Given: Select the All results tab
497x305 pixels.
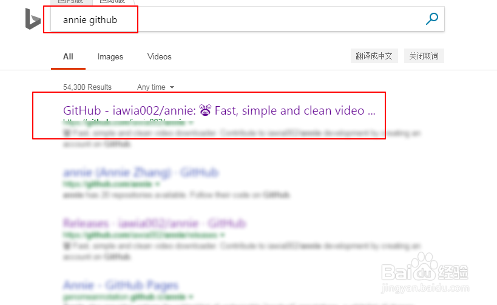Looking at the screenshot, I should coord(68,56).
